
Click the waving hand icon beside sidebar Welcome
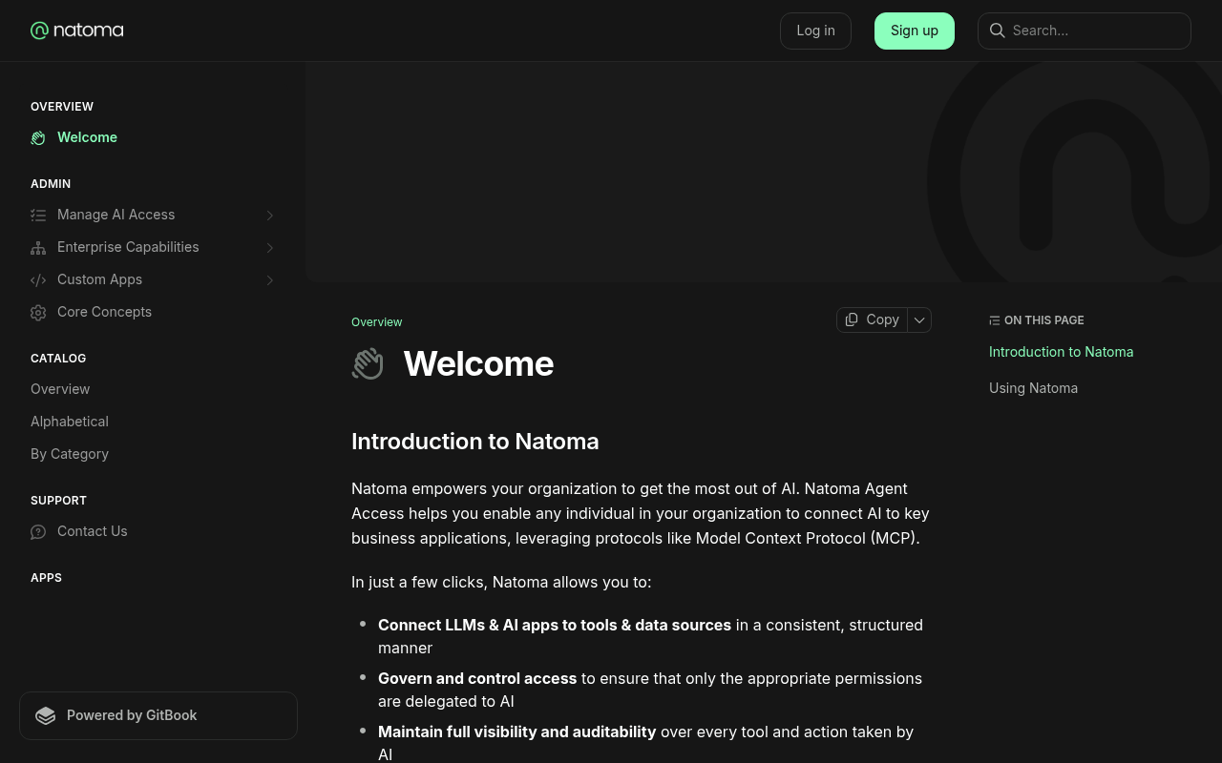[38, 137]
